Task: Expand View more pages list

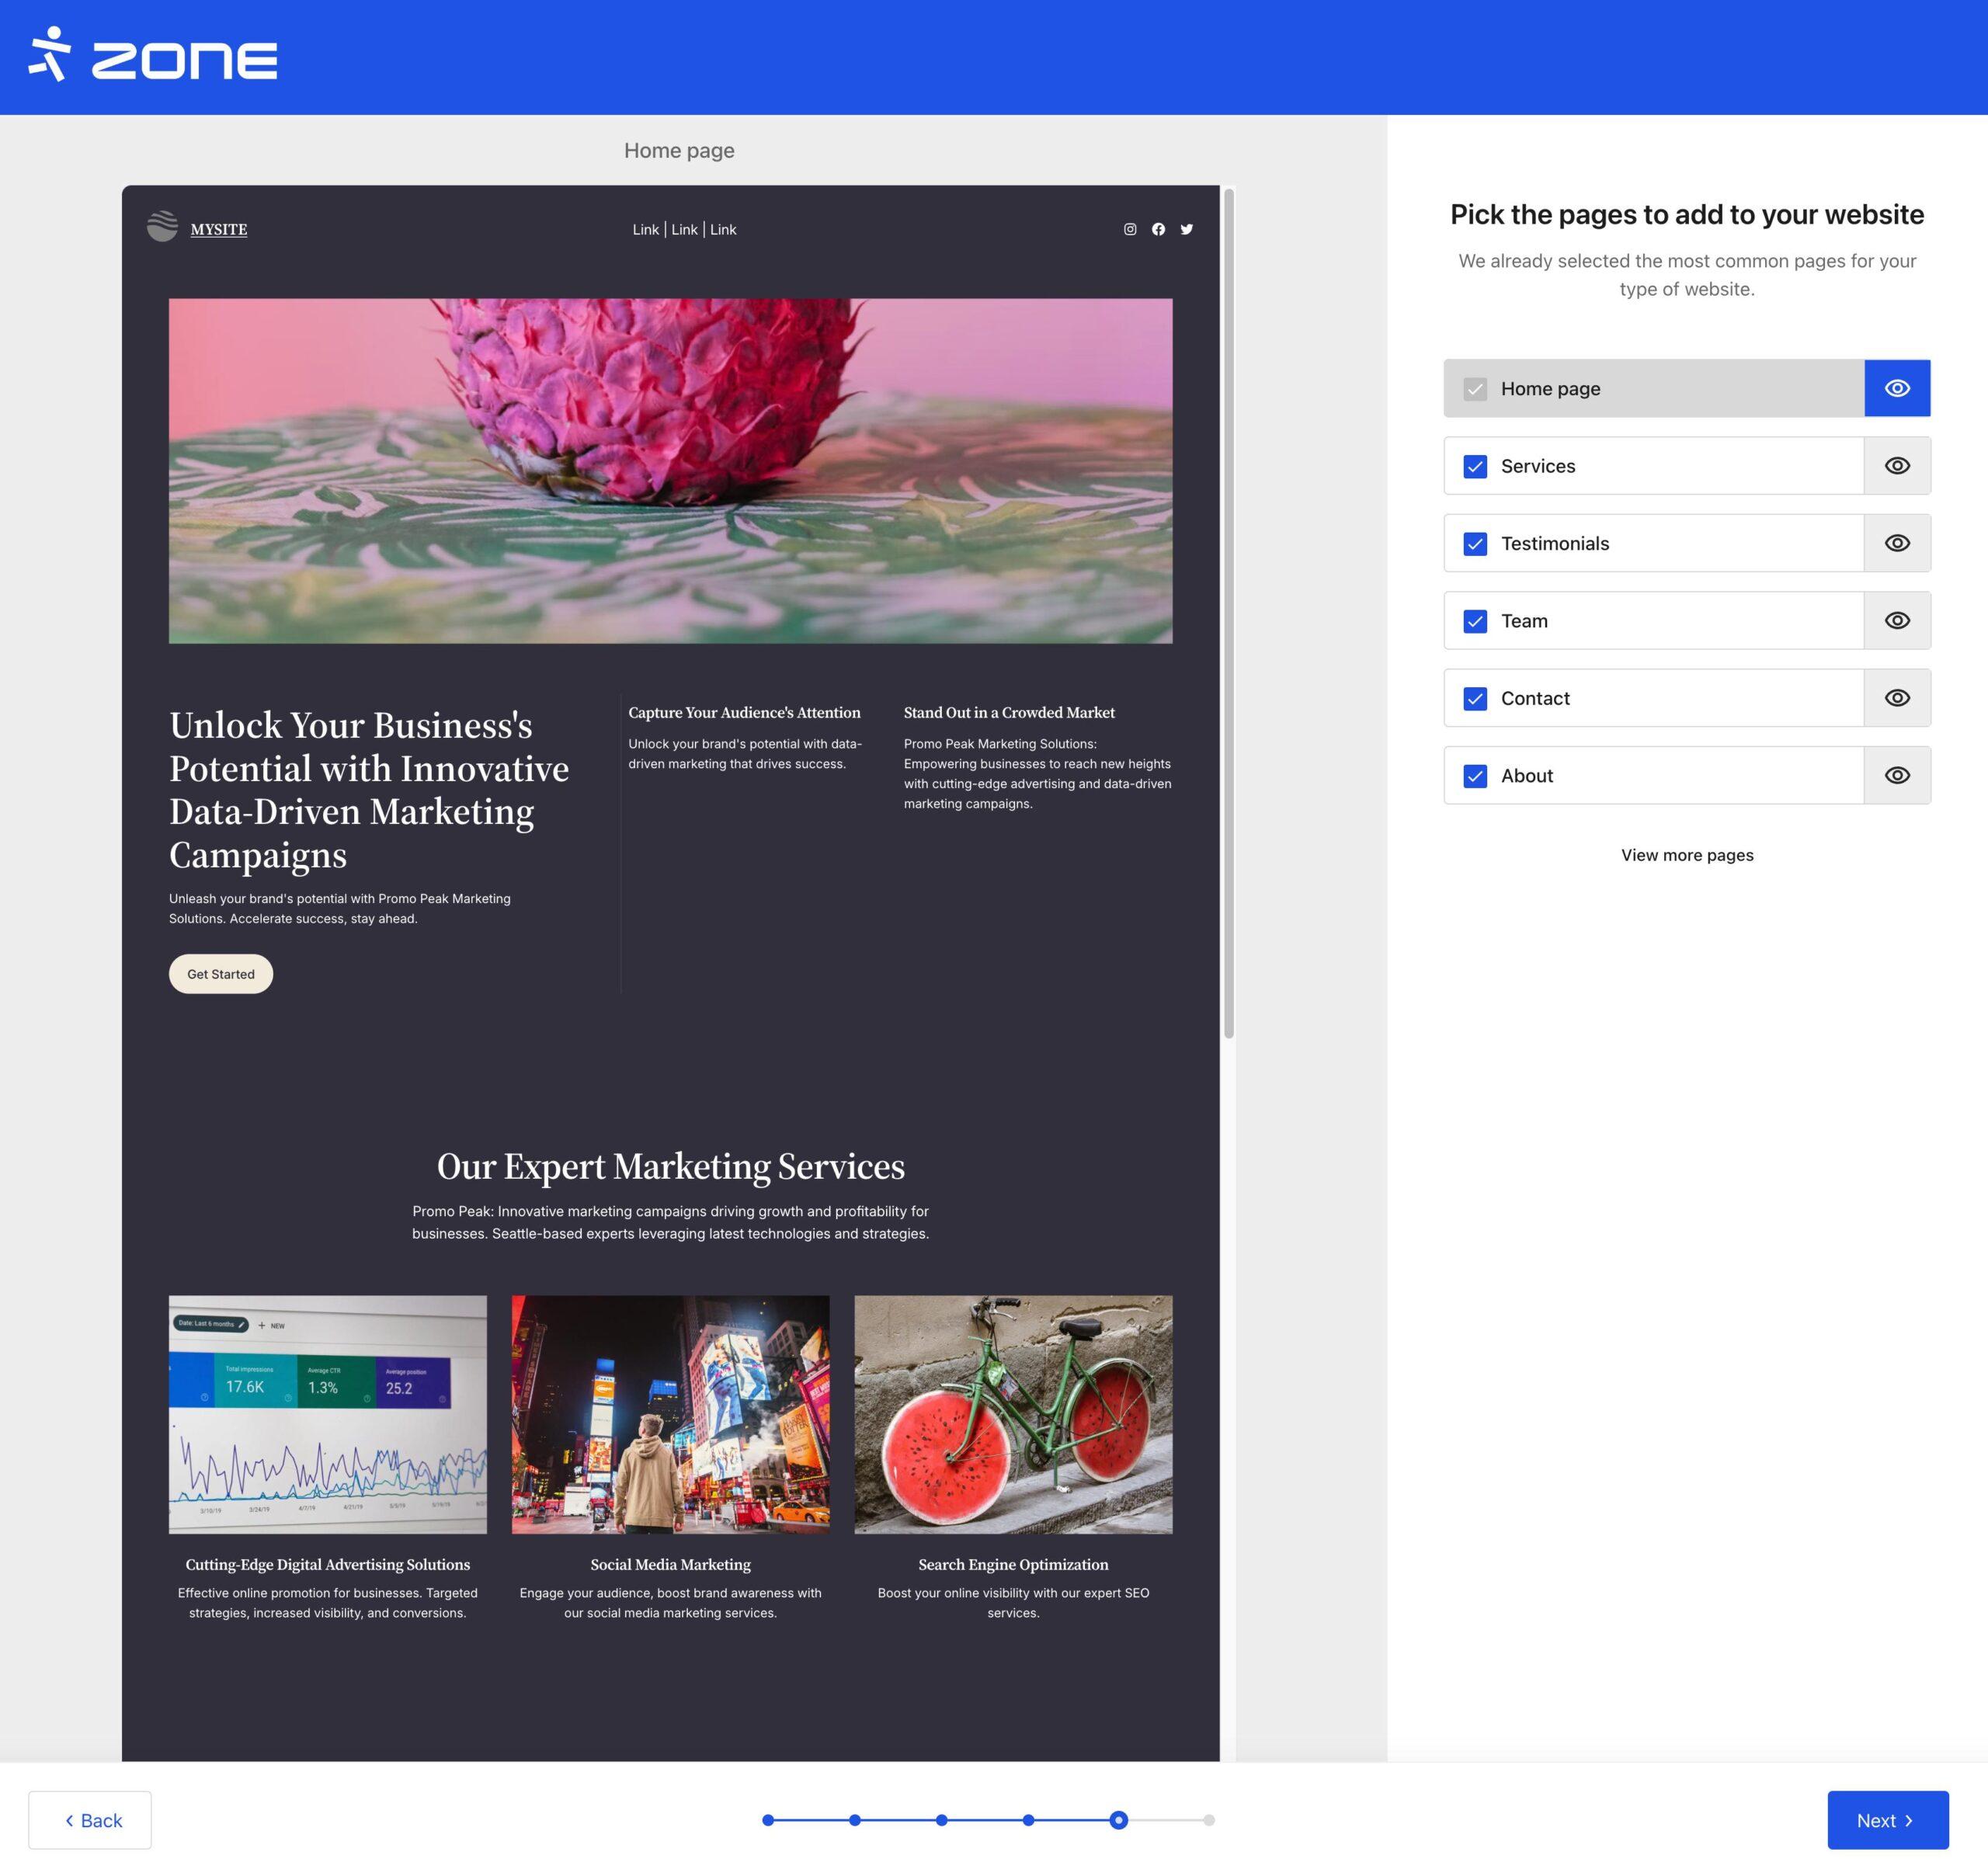Action: (1686, 855)
